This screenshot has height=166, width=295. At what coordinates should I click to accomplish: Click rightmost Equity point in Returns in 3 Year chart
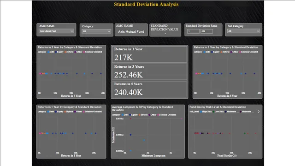[101, 73]
